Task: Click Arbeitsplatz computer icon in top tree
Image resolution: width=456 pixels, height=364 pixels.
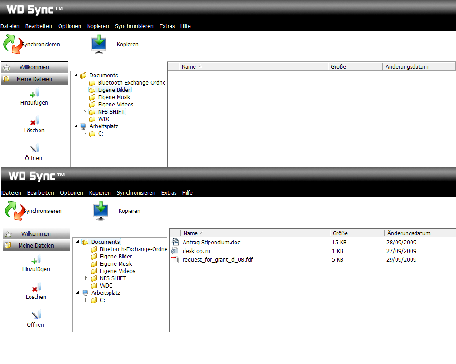Action: [84, 126]
